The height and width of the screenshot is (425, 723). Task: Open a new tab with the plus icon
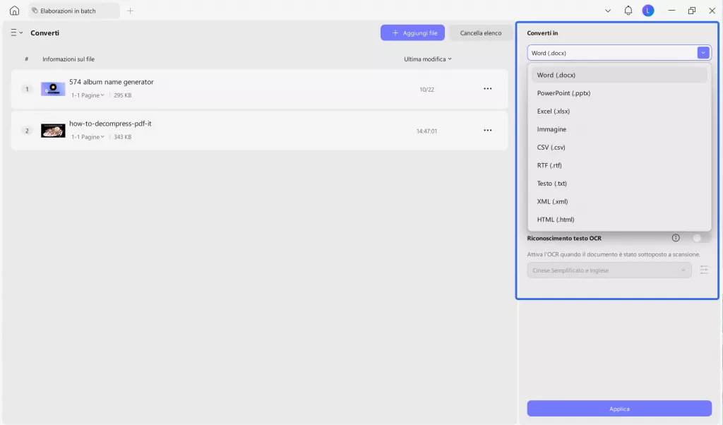130,11
